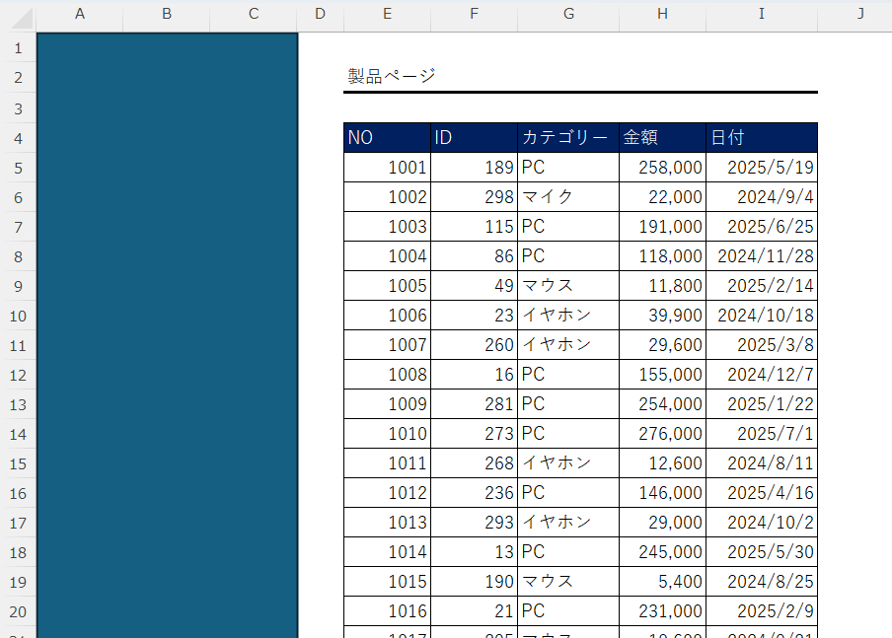Click the ID cell showing 298

474,197
